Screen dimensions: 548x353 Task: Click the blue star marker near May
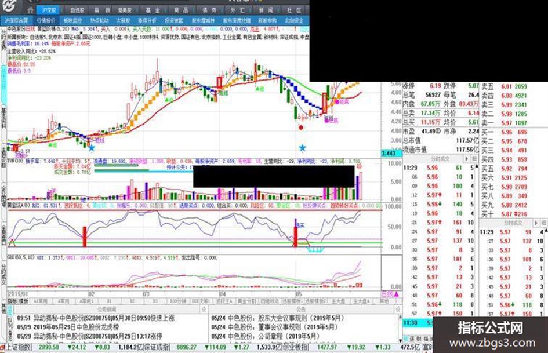[302, 148]
